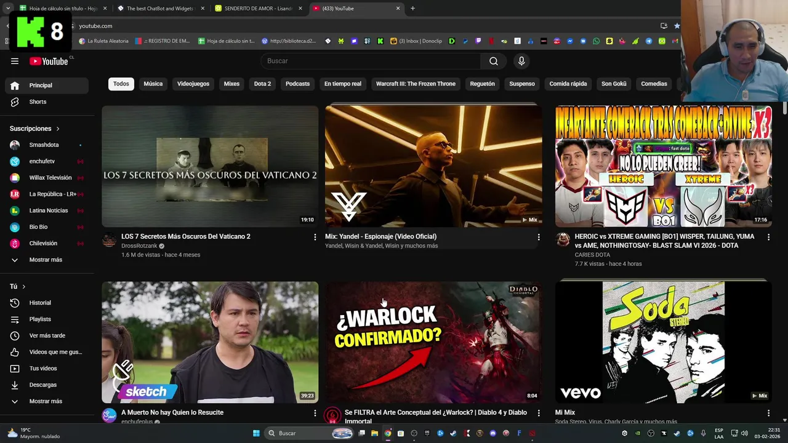This screenshot has height=443, width=788.
Task: Open video title LOS 7 Secretos Más Oscuros
Action: pos(186,237)
